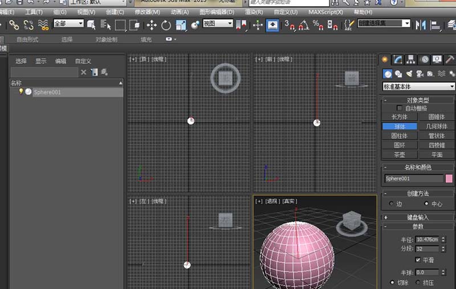This screenshot has height=289, width=456.
Task: Click 圆柱体 cylinder button
Action: pyautogui.click(x=400, y=136)
